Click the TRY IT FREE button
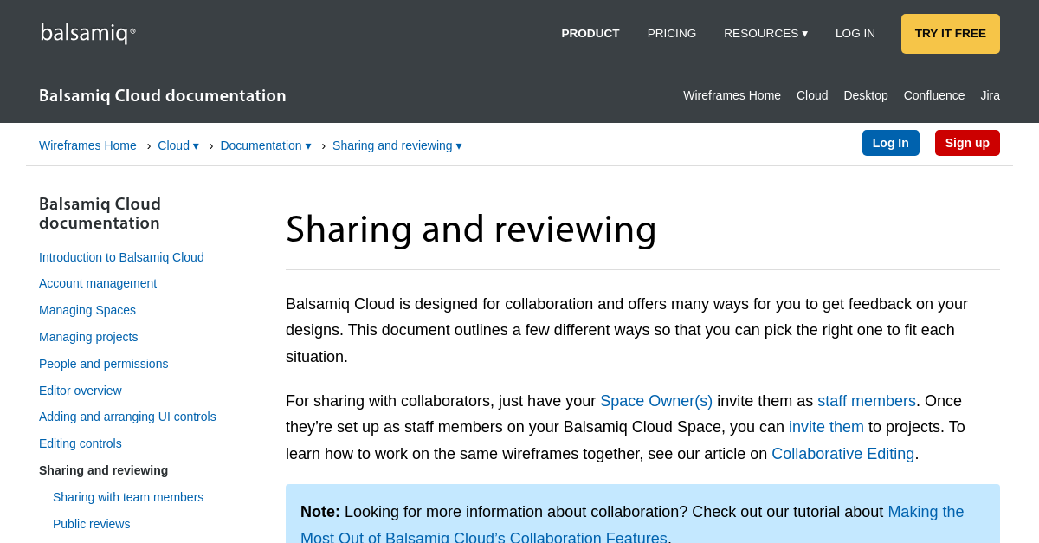The height and width of the screenshot is (543, 1039). (x=950, y=33)
